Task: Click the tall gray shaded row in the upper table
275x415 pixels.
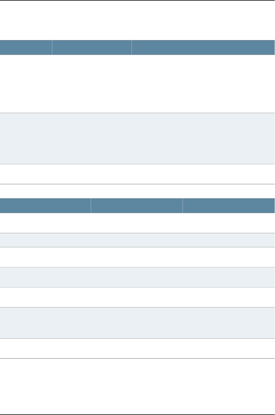Action: (x=137, y=138)
